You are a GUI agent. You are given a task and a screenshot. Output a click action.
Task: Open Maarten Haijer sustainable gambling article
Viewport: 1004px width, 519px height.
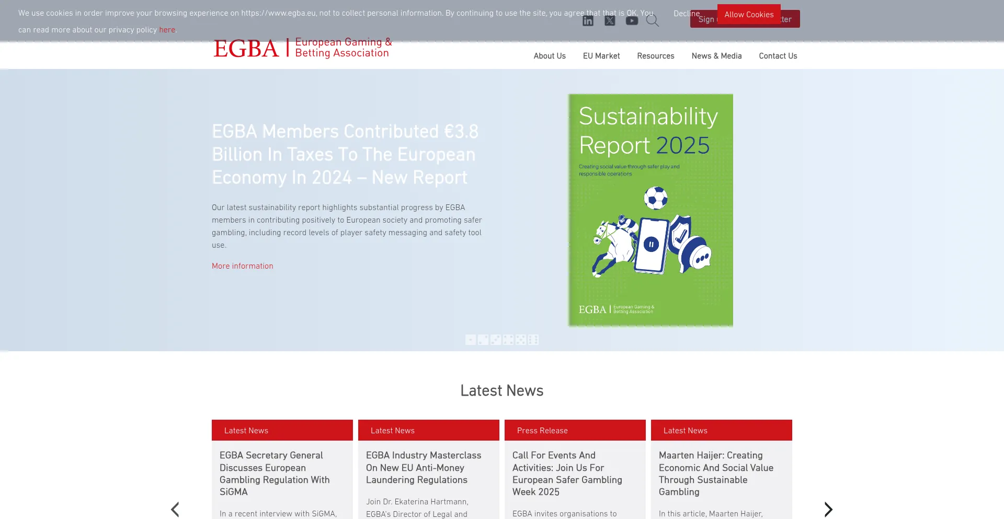tap(716, 474)
